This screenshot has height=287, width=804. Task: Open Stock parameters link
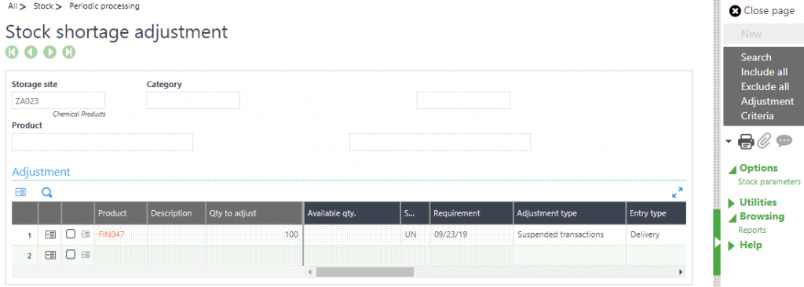(x=769, y=182)
